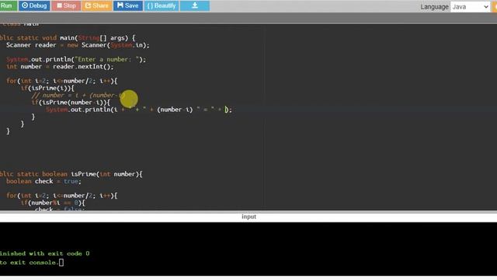Image resolution: width=497 pixels, height=280 pixels.
Task: Click the "if(number%i == 0){" line
Action: click(x=53, y=202)
